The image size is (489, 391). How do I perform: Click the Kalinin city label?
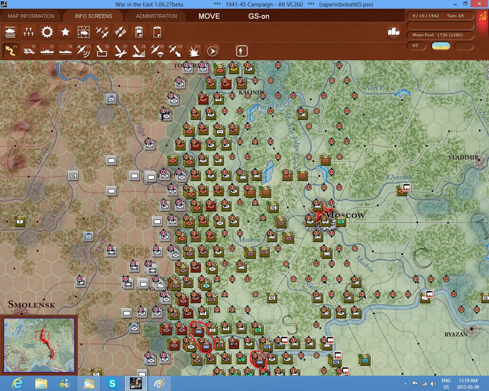251,92
